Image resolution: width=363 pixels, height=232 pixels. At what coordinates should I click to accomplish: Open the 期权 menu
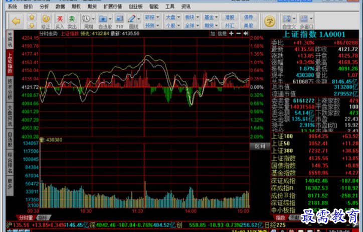coord(76,7)
